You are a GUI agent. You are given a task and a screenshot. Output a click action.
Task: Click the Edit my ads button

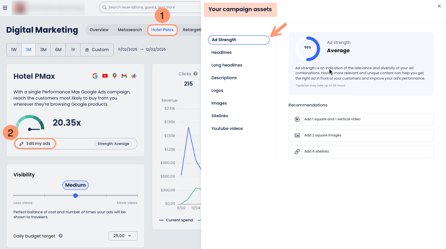click(x=35, y=143)
